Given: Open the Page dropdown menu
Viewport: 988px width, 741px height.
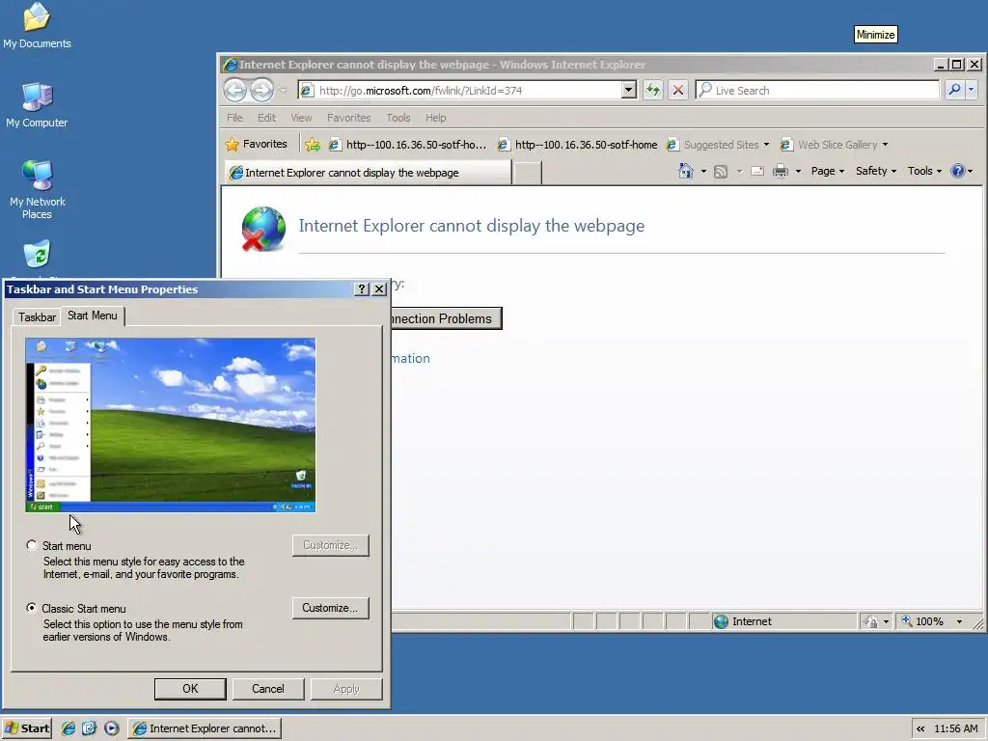Looking at the screenshot, I should 827,171.
